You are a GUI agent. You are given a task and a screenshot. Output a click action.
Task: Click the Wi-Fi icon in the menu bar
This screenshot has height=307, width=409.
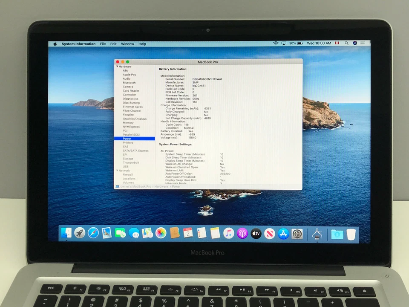point(276,43)
